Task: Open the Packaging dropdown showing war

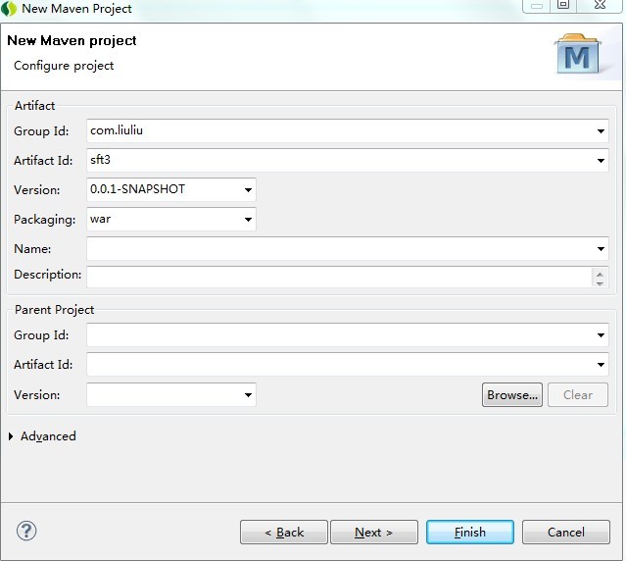Action: pos(248,220)
